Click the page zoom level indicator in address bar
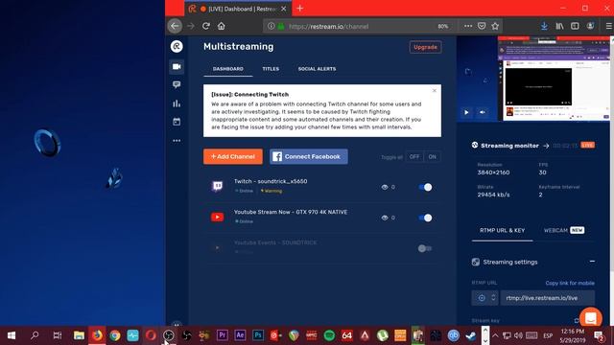The image size is (614, 345). 443,26
